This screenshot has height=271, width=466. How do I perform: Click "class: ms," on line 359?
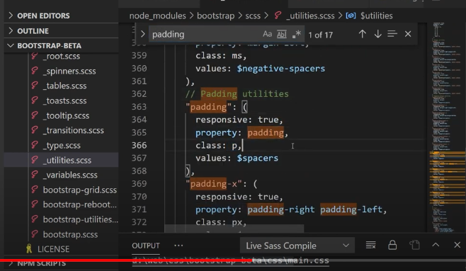(x=221, y=55)
